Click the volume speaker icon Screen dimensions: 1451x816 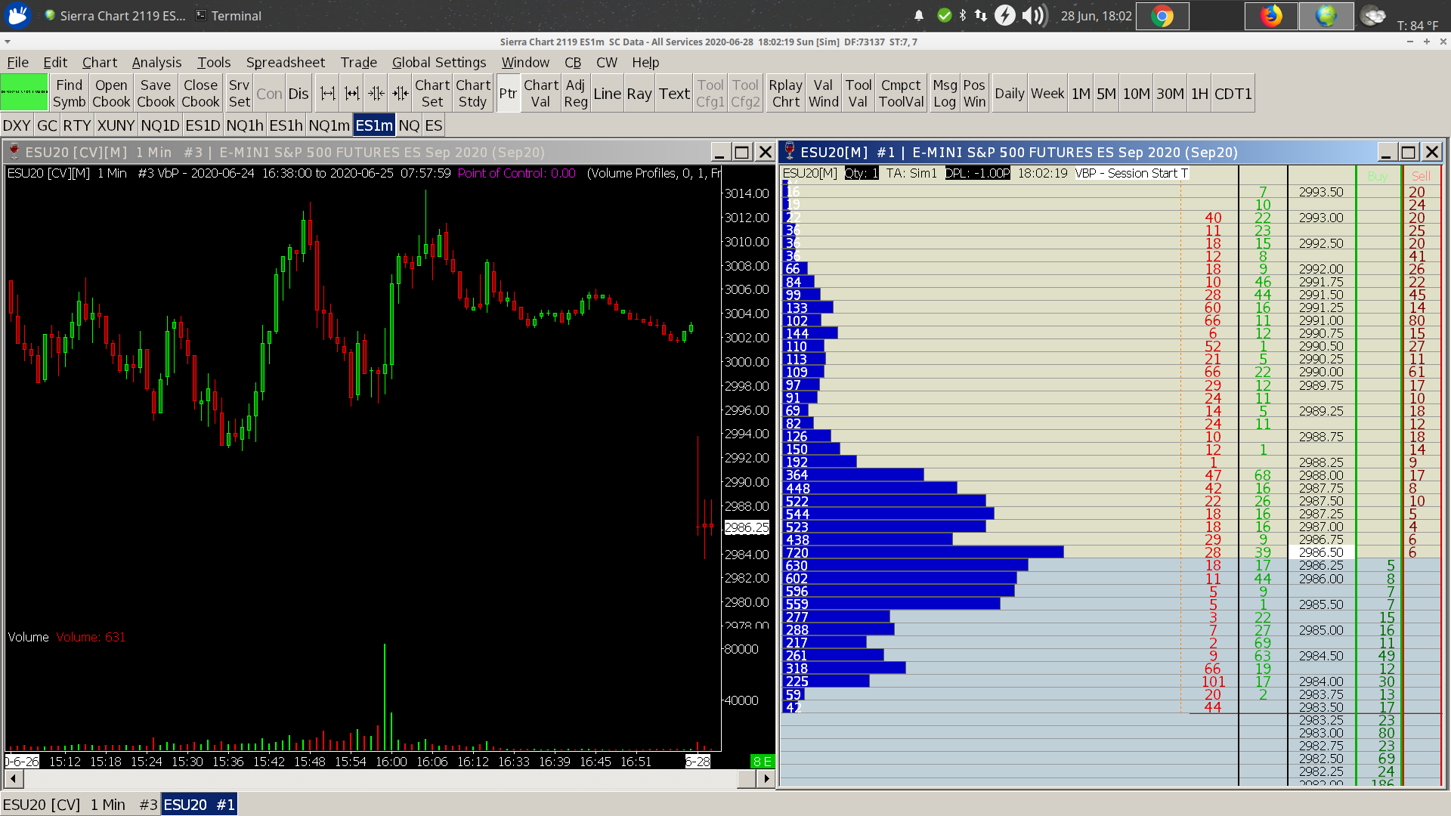pyautogui.click(x=1034, y=16)
